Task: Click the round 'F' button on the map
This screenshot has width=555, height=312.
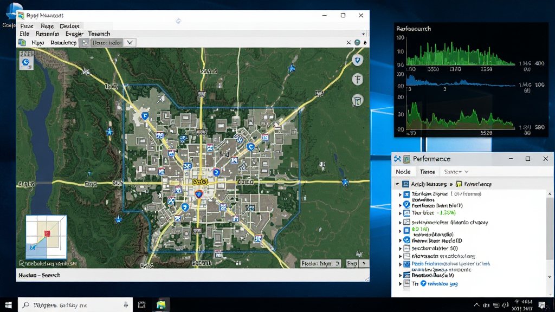Action: click(358, 80)
